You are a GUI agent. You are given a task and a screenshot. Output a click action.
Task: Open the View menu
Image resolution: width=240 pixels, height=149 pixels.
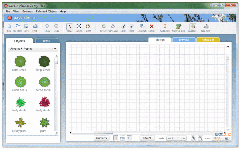[16, 12]
